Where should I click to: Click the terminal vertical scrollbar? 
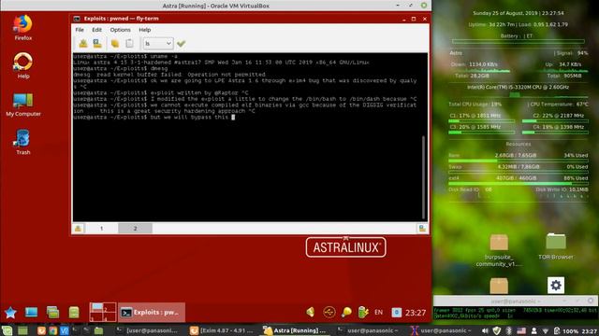click(x=423, y=177)
